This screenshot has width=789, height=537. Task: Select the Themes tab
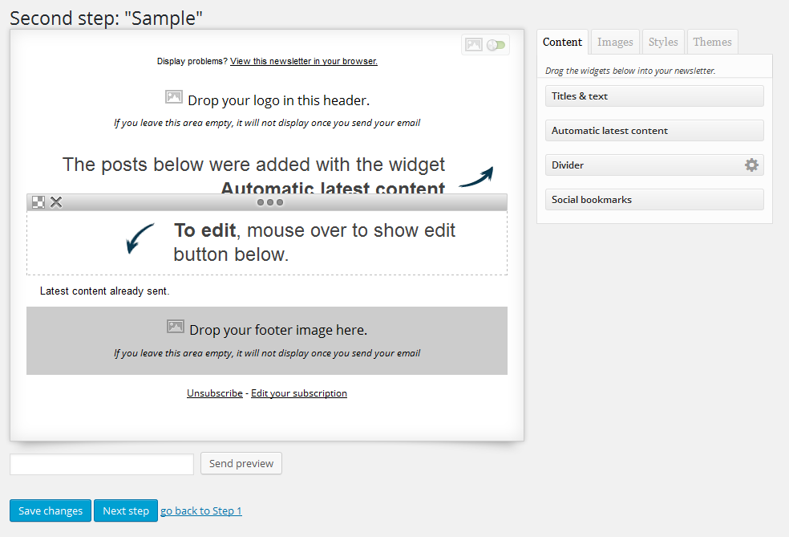click(712, 43)
